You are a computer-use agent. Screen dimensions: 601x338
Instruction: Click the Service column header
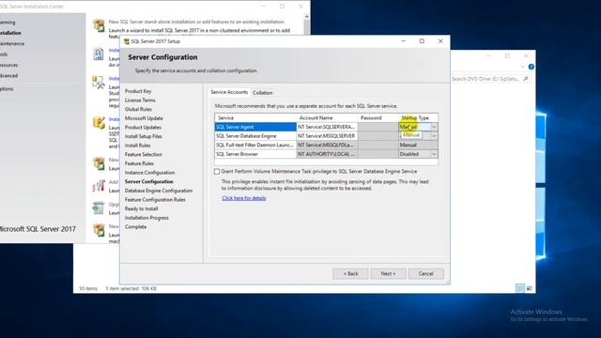(x=255, y=118)
